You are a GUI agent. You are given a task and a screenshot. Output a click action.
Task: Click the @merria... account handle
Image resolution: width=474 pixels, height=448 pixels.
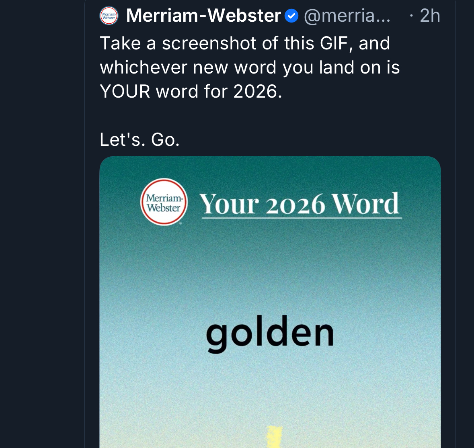(x=347, y=16)
